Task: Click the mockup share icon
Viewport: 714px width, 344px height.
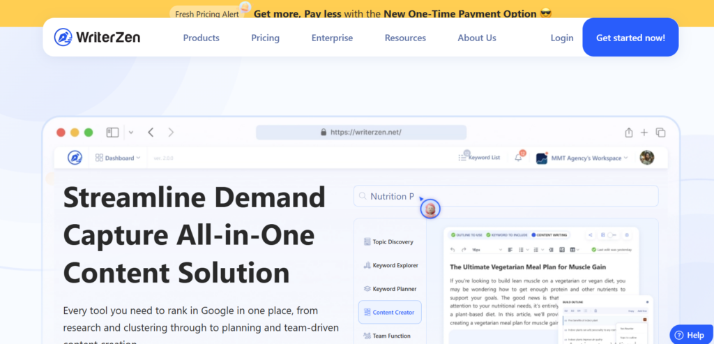Action: click(629, 133)
